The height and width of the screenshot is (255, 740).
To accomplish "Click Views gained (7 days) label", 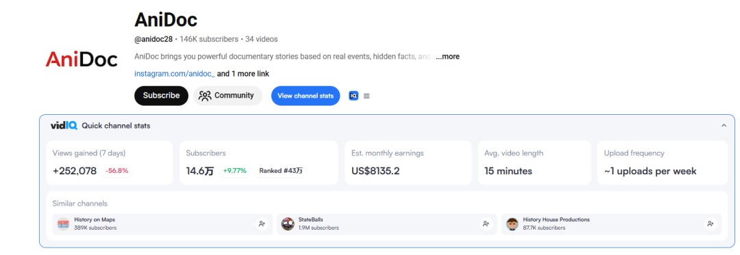I will (89, 153).
